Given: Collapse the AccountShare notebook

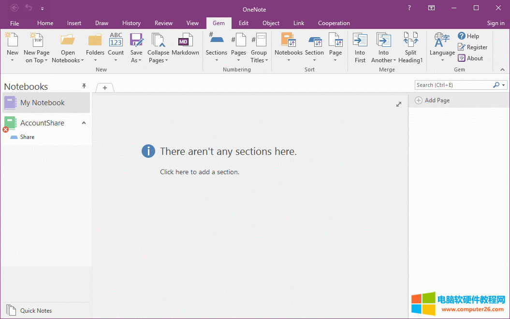Looking at the screenshot, I should [x=84, y=123].
